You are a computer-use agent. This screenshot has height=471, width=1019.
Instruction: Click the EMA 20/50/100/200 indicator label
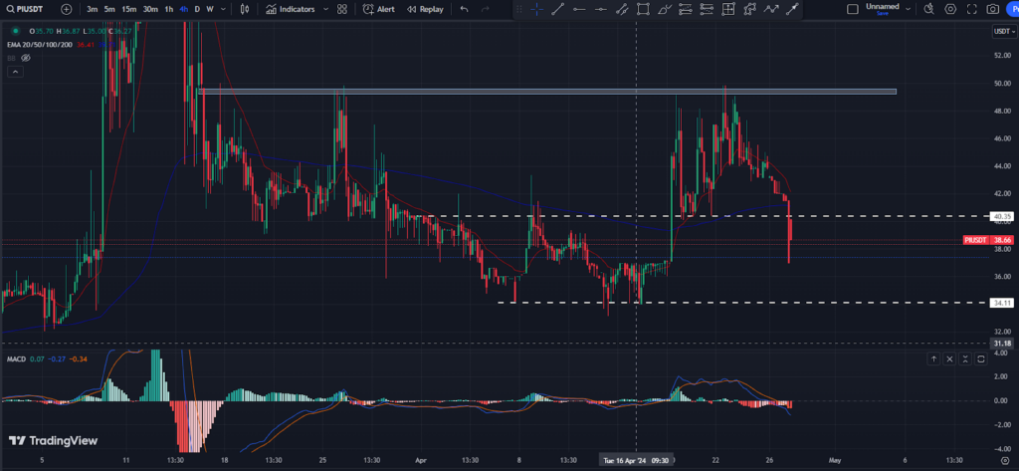click(39, 44)
